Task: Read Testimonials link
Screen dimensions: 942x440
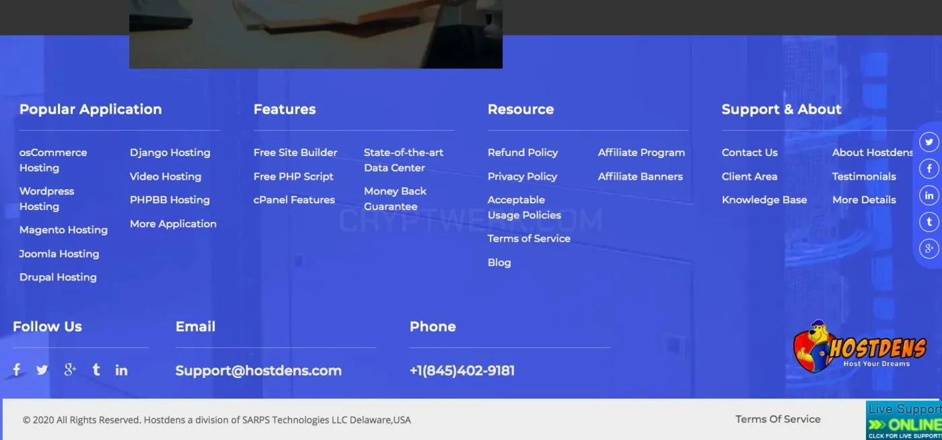Action: (864, 176)
